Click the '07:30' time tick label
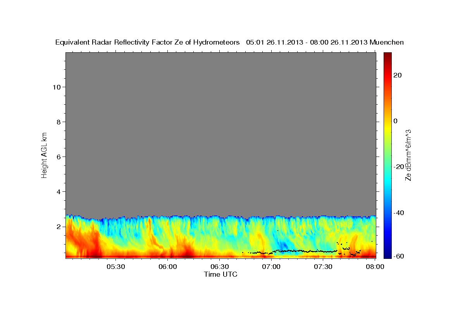 [323, 267]
